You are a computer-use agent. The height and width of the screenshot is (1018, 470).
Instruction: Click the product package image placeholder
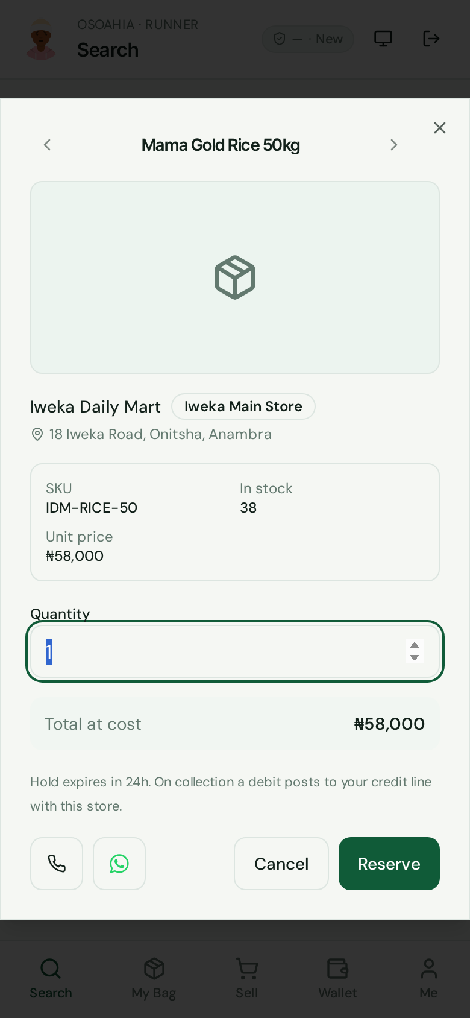coord(235,277)
